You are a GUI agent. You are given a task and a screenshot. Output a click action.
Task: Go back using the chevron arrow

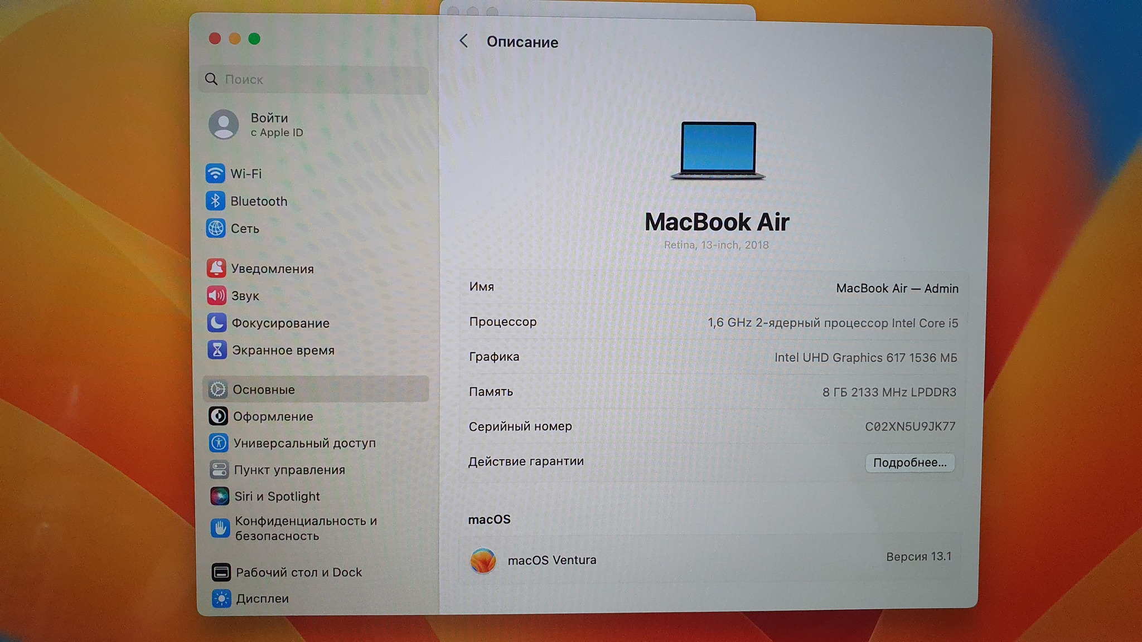click(x=463, y=41)
